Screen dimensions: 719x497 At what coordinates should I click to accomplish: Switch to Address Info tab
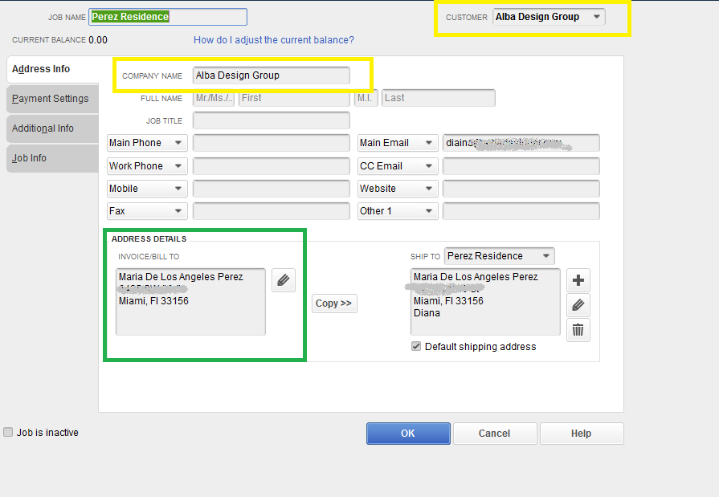point(53,69)
